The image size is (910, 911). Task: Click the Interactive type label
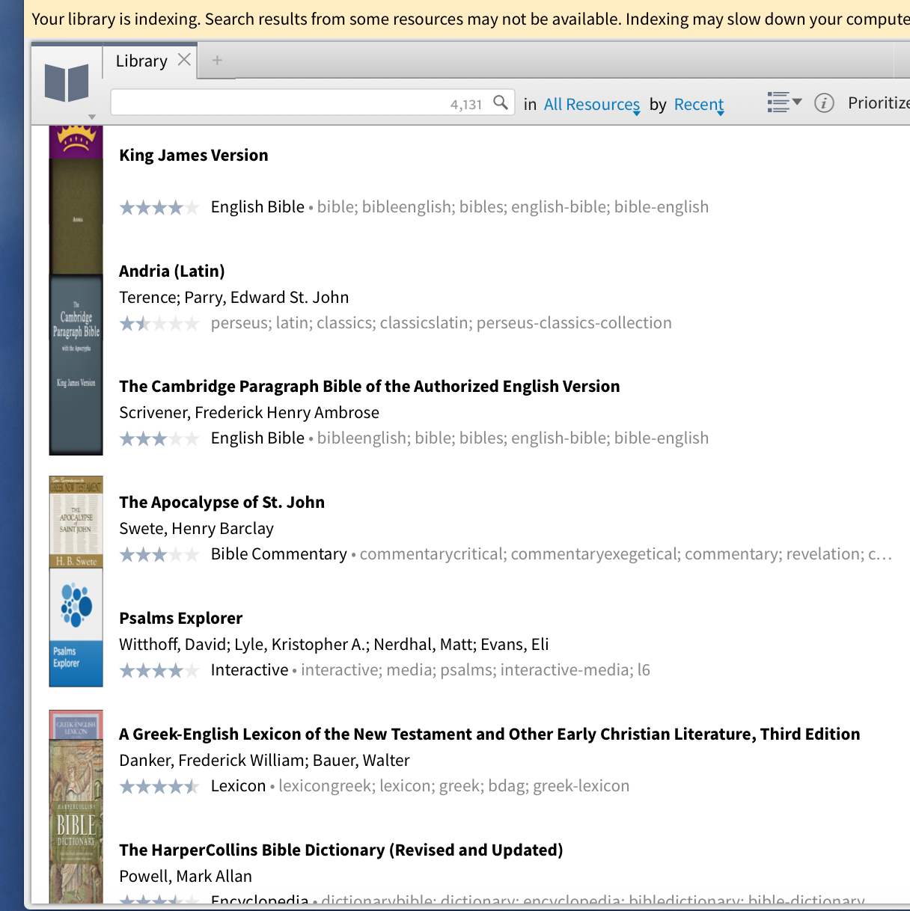[x=249, y=670]
